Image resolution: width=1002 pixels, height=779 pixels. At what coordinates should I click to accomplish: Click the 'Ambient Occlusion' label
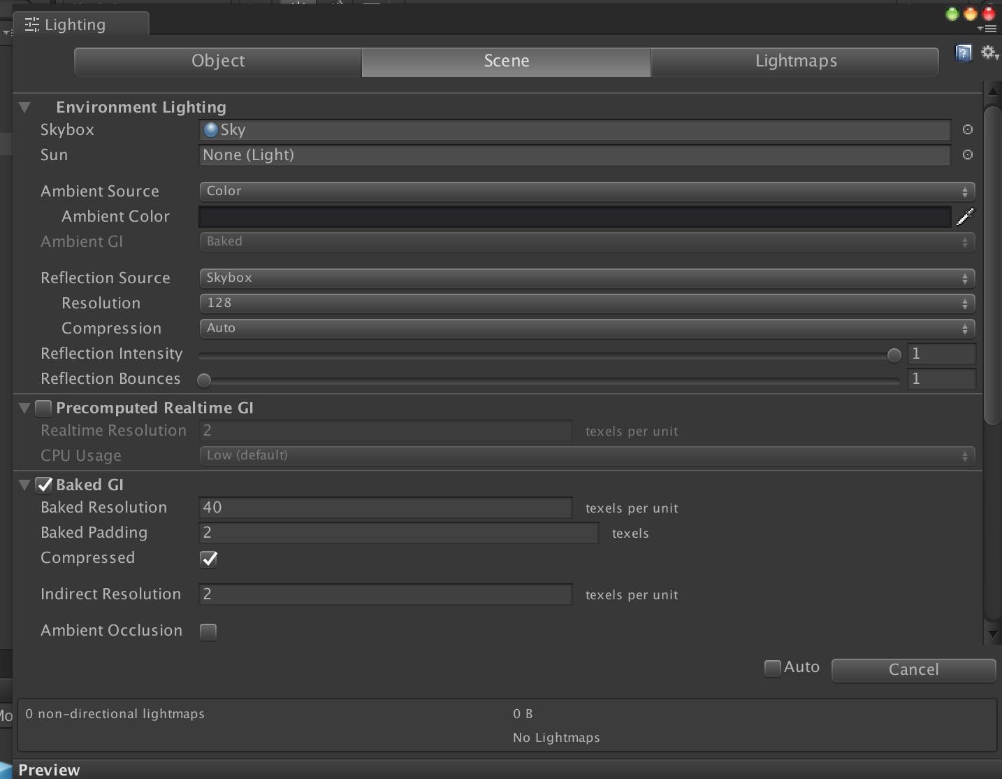pos(112,630)
